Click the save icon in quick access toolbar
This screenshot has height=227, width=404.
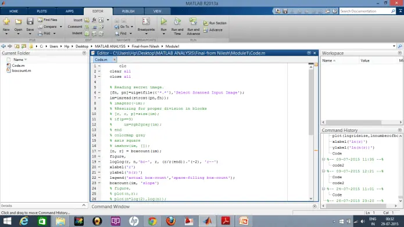tap(285, 11)
